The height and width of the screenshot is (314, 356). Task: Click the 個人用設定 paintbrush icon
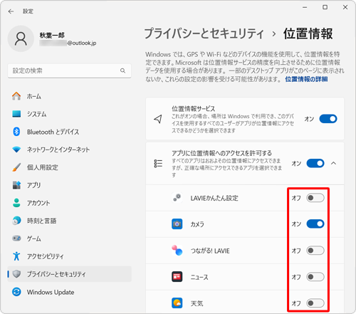coord(16,167)
